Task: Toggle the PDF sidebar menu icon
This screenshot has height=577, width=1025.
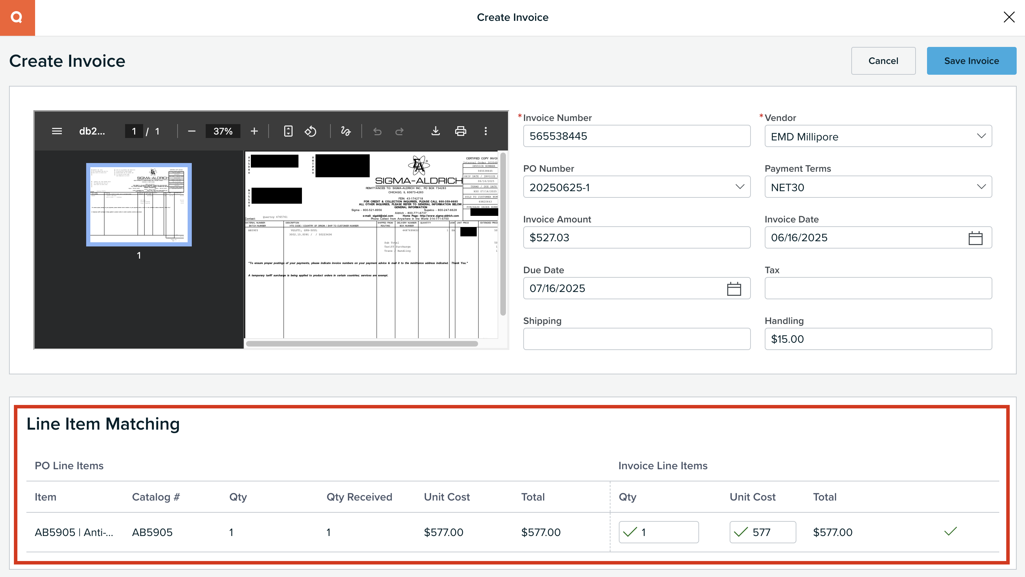Action: [57, 131]
